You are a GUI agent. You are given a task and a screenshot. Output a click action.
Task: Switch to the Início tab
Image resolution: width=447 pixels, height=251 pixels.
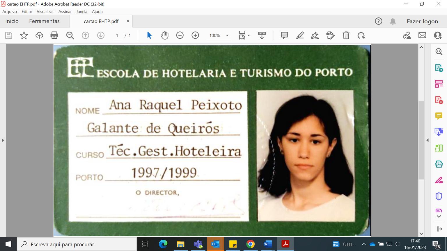12,21
